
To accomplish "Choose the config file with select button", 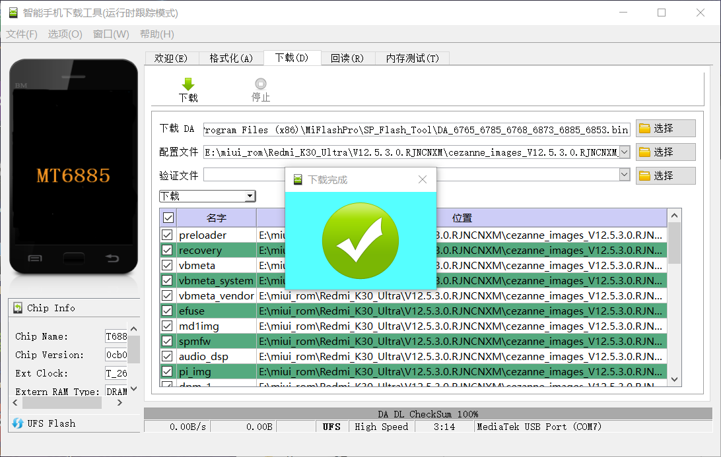I will pyautogui.click(x=666, y=152).
